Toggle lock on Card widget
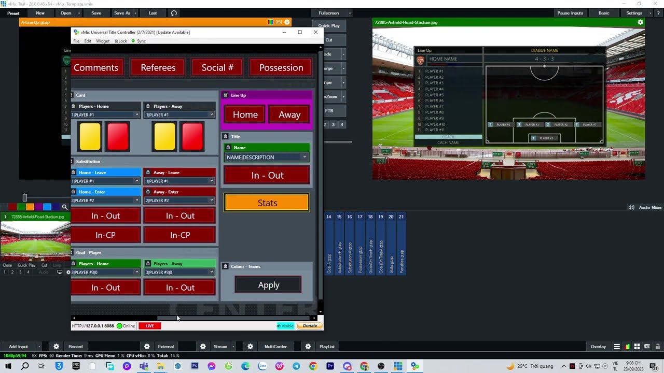This screenshot has height=373, width=664. click(x=72, y=95)
